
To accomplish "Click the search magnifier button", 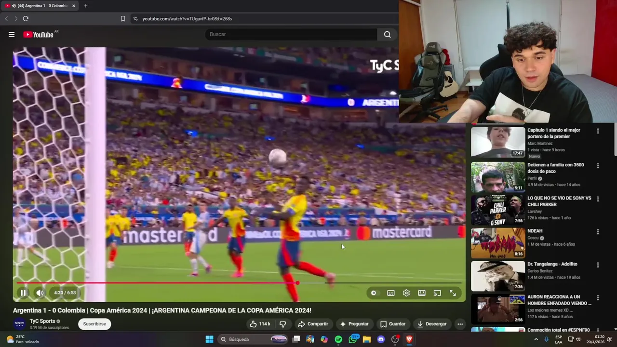I will point(387,34).
